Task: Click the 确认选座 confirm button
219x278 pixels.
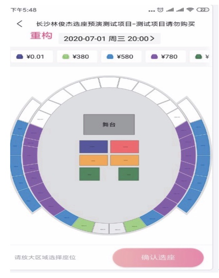Action: 158,258
